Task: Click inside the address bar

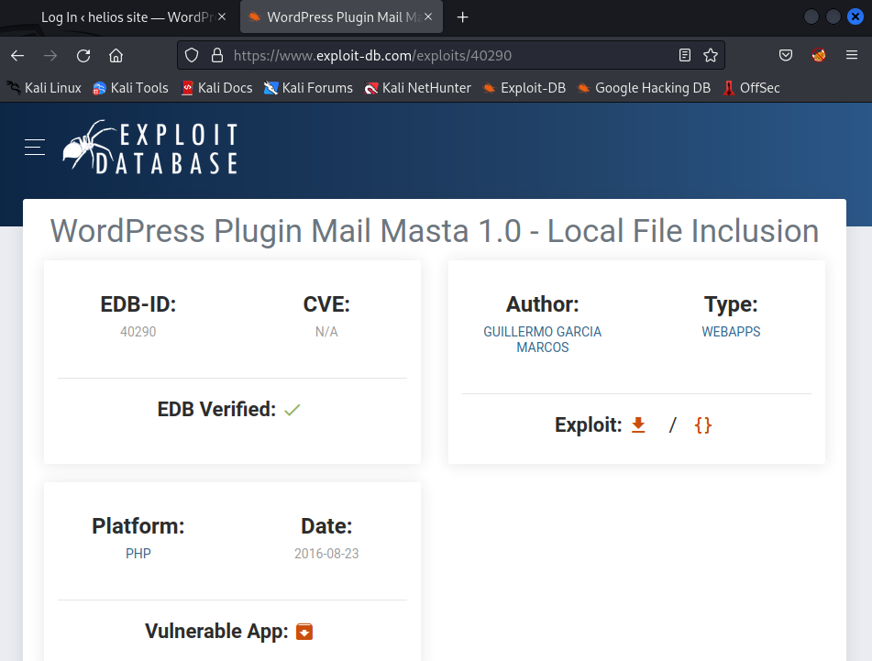Action: 413,55
